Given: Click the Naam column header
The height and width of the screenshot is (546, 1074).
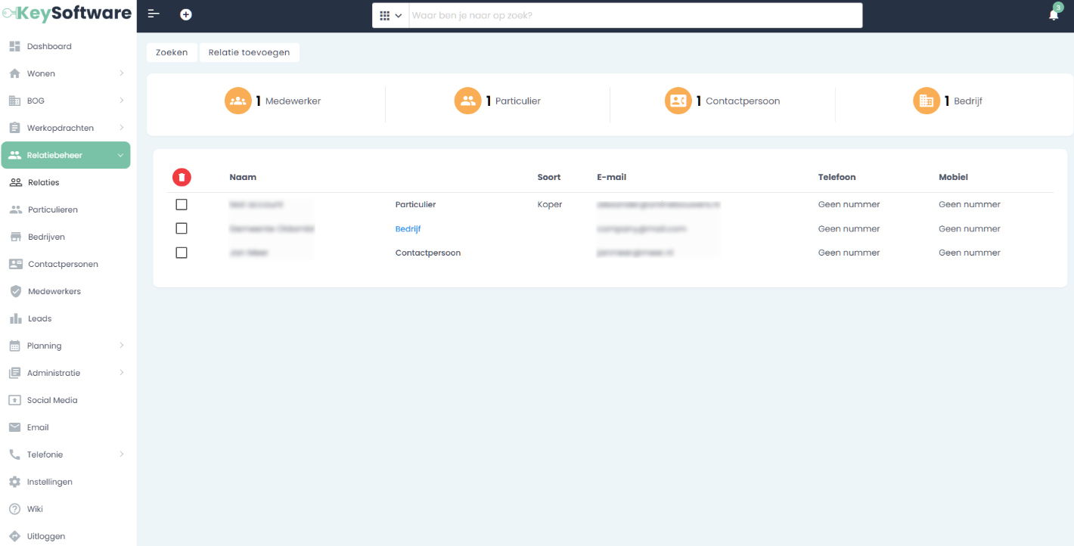Looking at the screenshot, I should click(243, 177).
